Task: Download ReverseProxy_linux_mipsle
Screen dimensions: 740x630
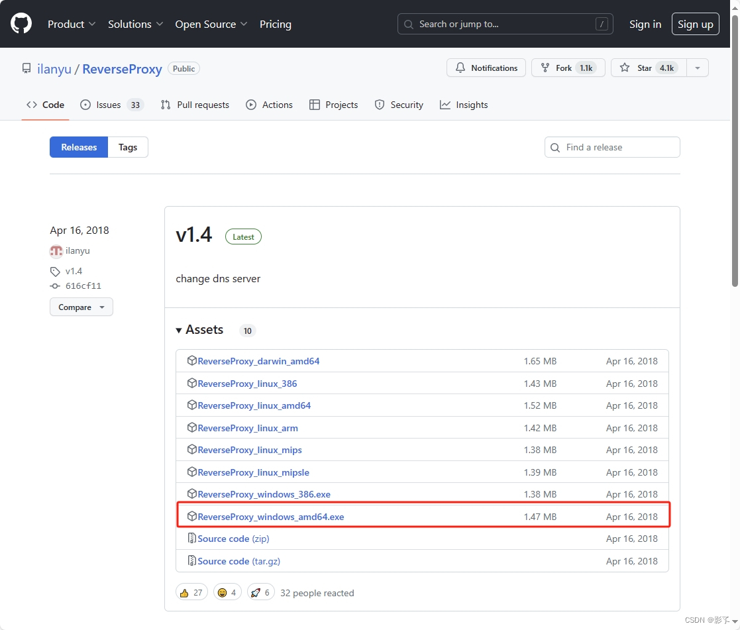Action: coord(254,472)
